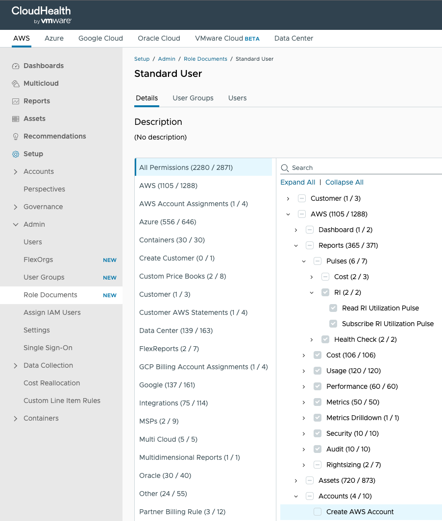Open the Azure cloud tab
The height and width of the screenshot is (521, 442).
pyautogui.click(x=54, y=38)
